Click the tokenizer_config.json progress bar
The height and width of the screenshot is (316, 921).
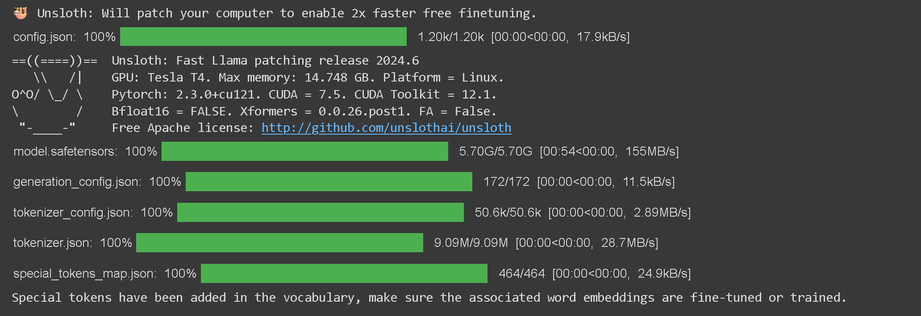(x=320, y=212)
